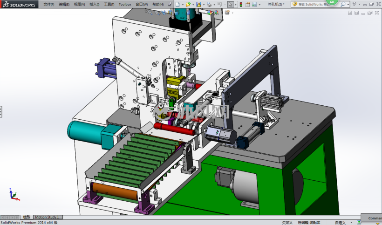The width and height of the screenshot is (382, 225).
Task: Click the View Settings monitor icon
Action: point(227,13)
